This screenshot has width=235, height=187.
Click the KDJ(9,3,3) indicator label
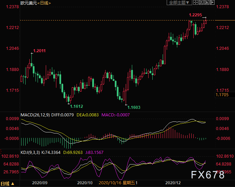coord(30,152)
